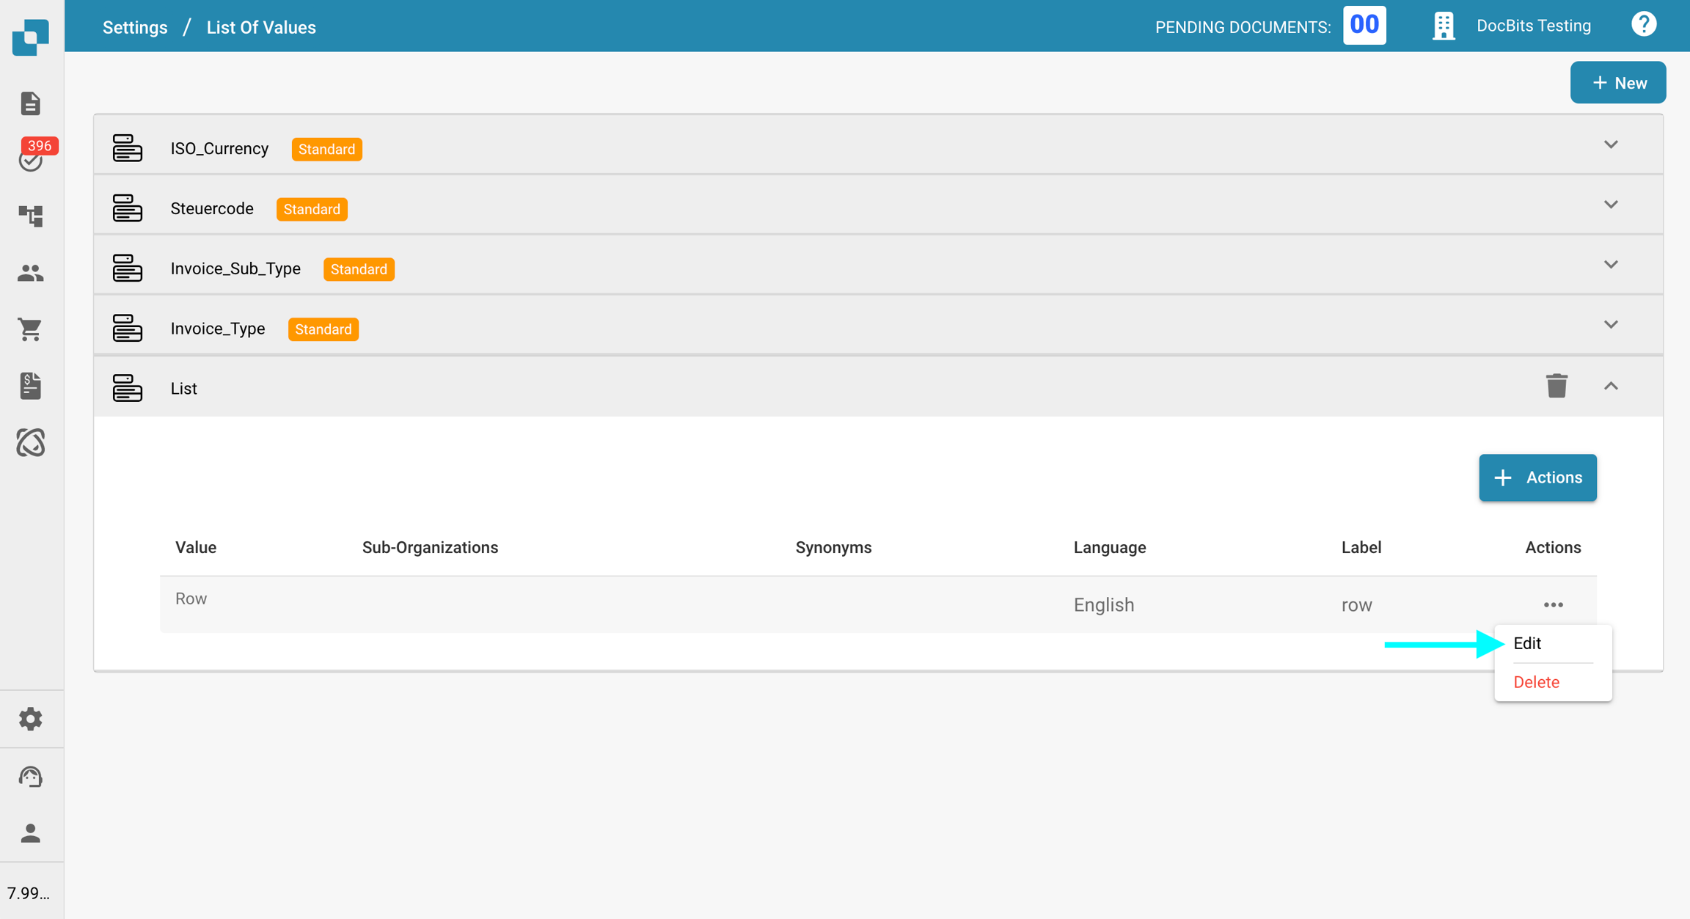The height and width of the screenshot is (919, 1690).
Task: Open the invoice dollar document icon
Action: pyautogui.click(x=31, y=386)
